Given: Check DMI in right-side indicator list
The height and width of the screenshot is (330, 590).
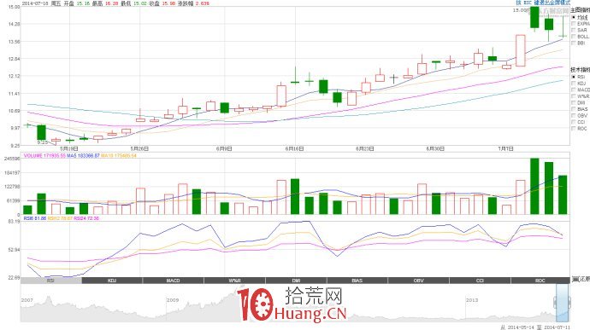Looking at the screenshot, I should click(x=574, y=102).
